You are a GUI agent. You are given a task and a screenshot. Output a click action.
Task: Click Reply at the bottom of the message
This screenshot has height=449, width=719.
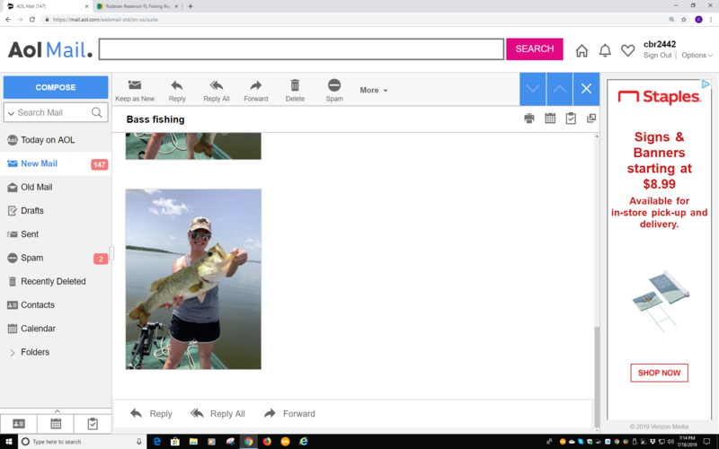(151, 414)
